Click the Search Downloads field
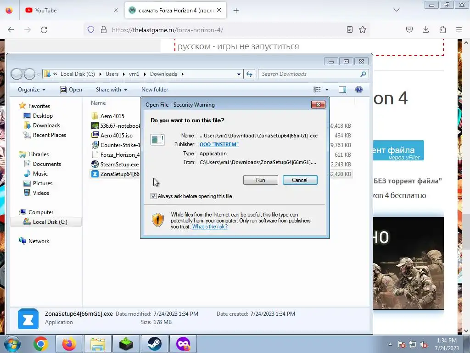Image resolution: width=470 pixels, height=353 pixels. pyautogui.click(x=313, y=74)
